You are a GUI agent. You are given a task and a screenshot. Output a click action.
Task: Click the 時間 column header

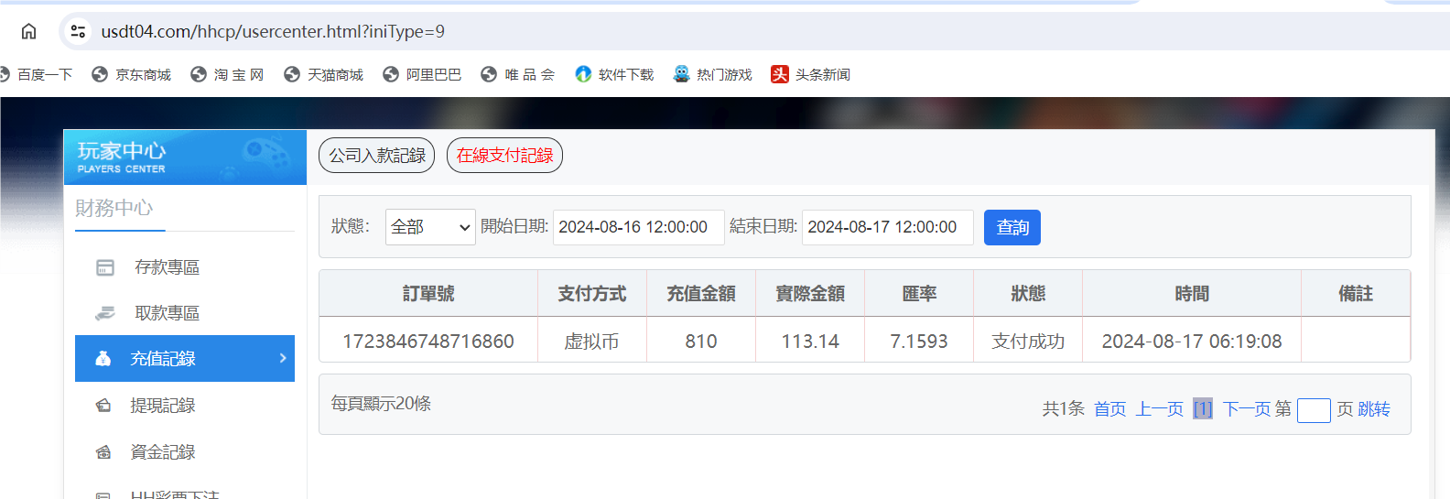(x=1192, y=294)
